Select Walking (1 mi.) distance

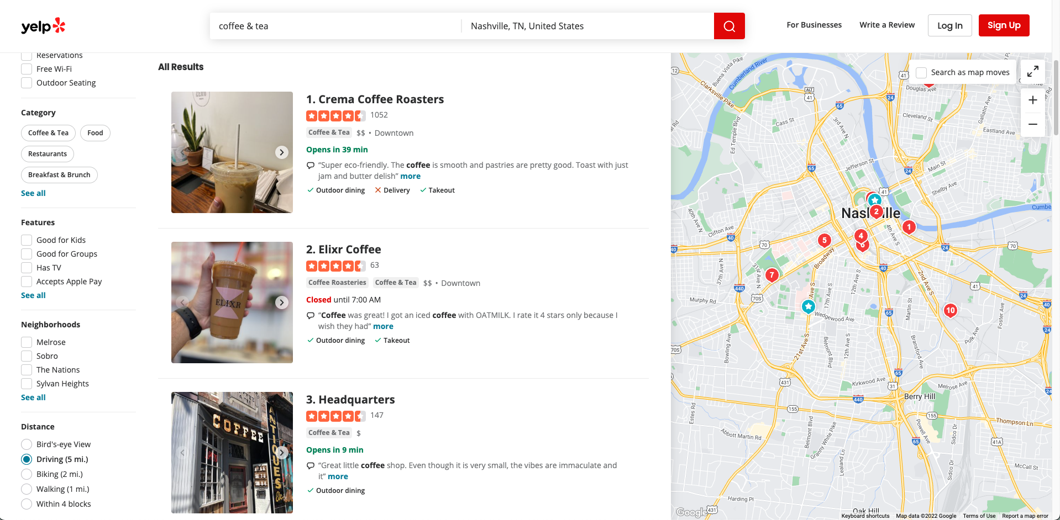(27, 489)
